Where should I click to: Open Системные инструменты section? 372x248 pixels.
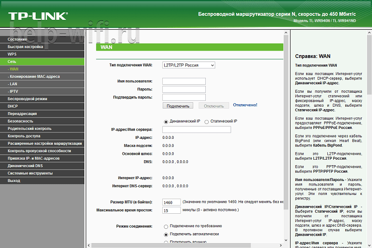42,173
